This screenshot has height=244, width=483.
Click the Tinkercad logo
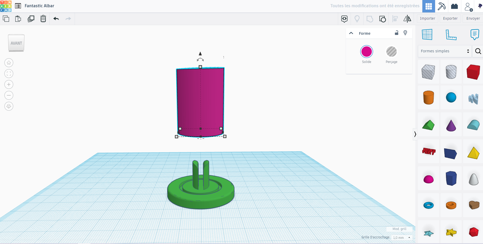pyautogui.click(x=6, y=6)
